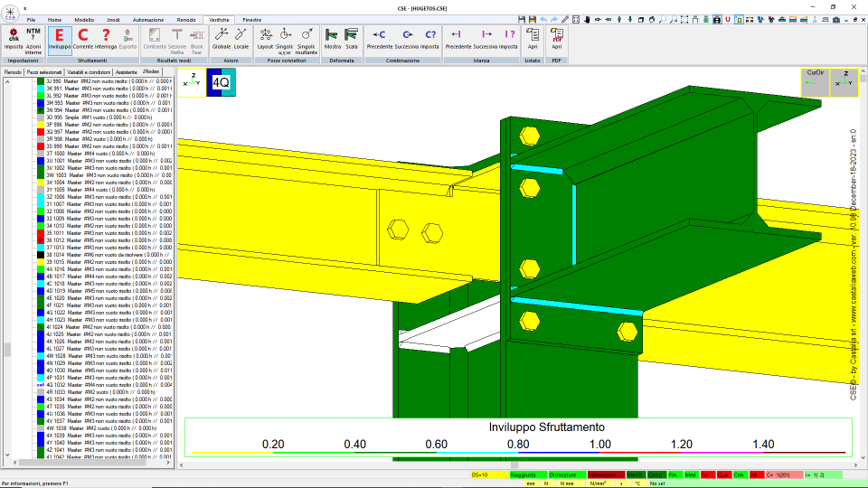Select the Corrente C exploitation tool

pyautogui.click(x=83, y=39)
